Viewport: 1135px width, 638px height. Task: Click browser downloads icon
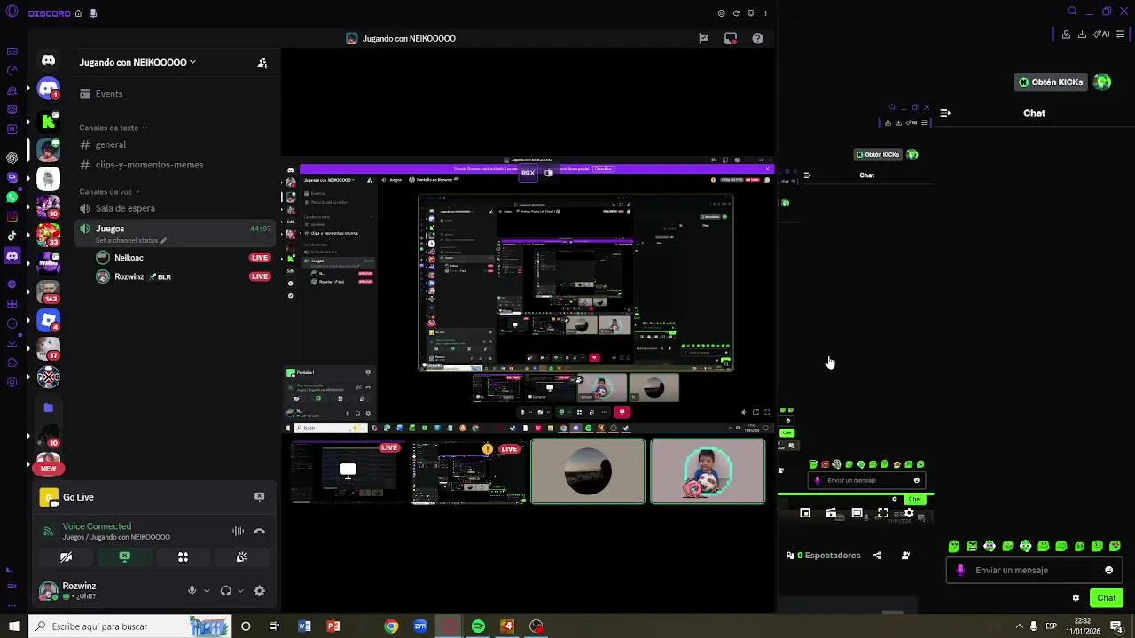click(1083, 35)
